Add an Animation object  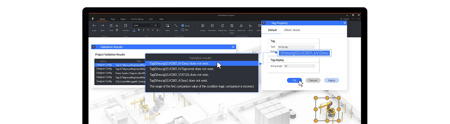212,26
